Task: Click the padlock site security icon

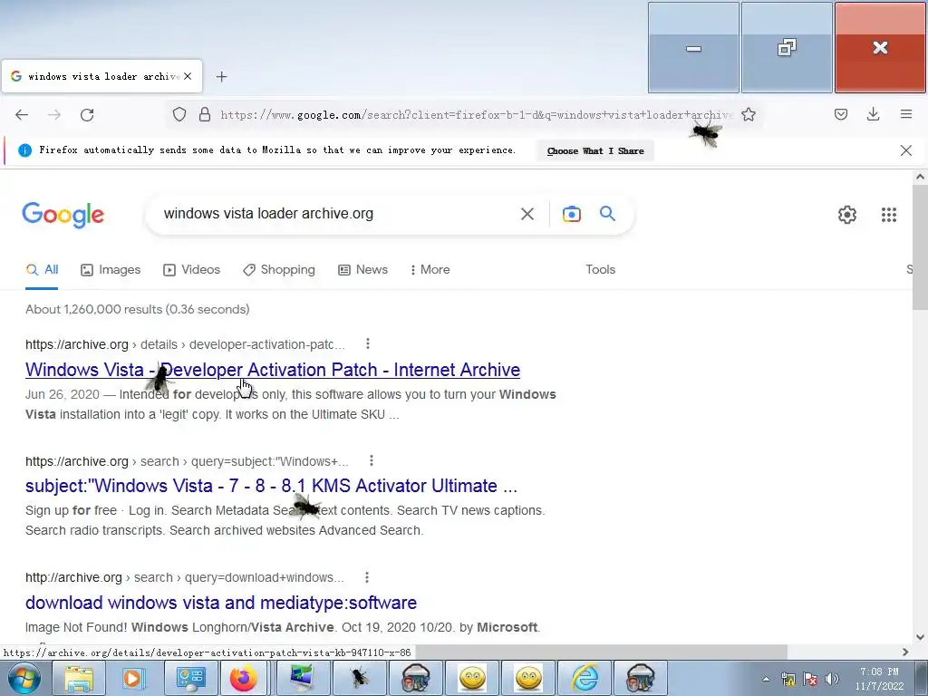Action: tap(205, 115)
